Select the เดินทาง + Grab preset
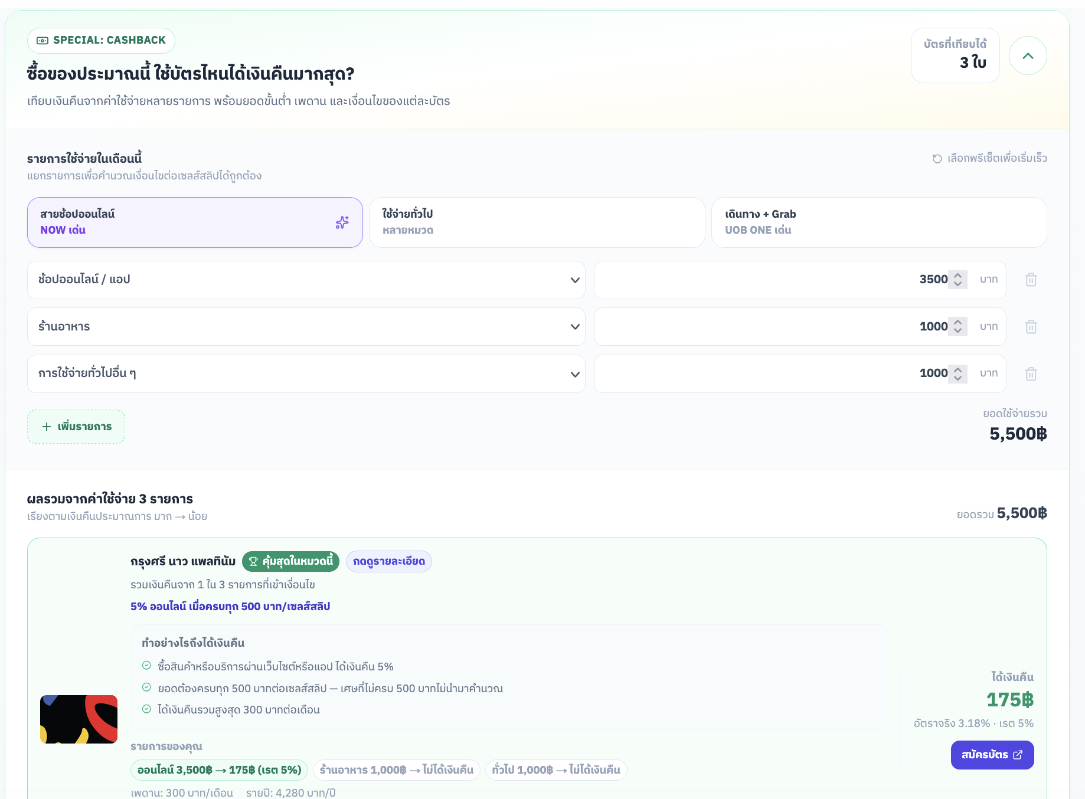The image size is (1085, 799). coord(879,222)
